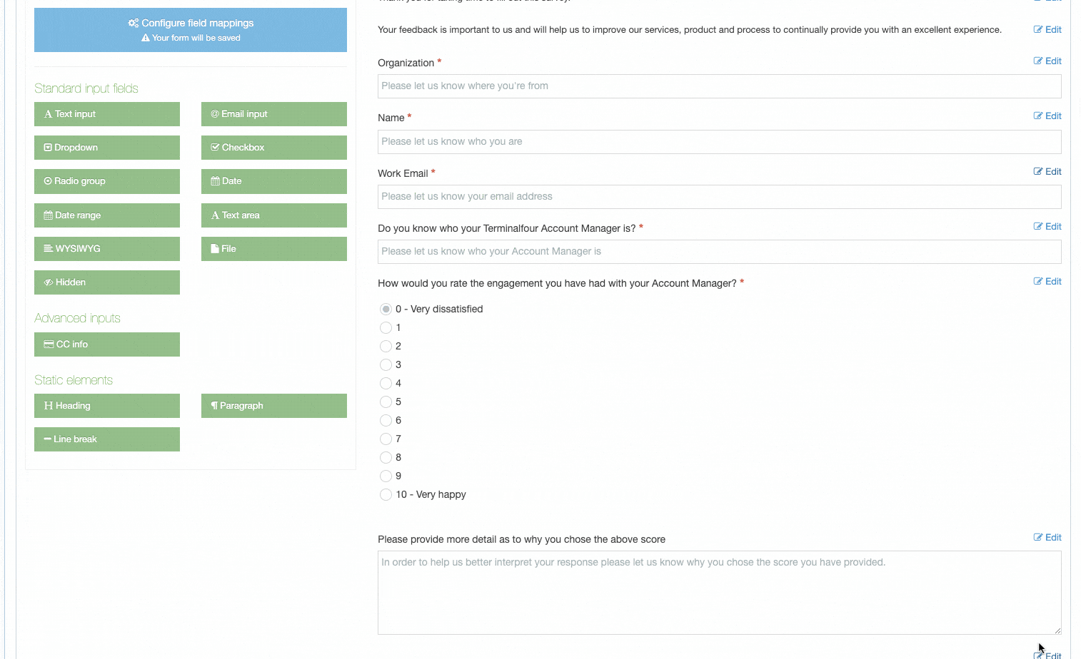This screenshot has width=1081, height=659.
Task: Click Configure field mappings button
Action: click(191, 30)
